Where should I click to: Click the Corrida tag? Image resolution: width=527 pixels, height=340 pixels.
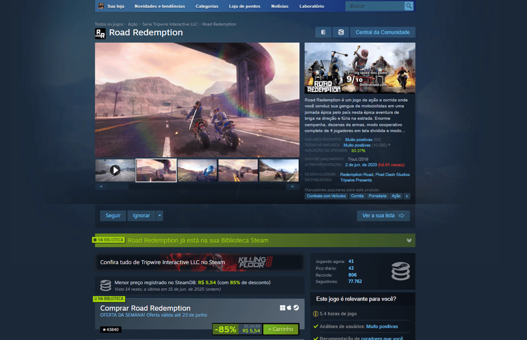pos(357,196)
